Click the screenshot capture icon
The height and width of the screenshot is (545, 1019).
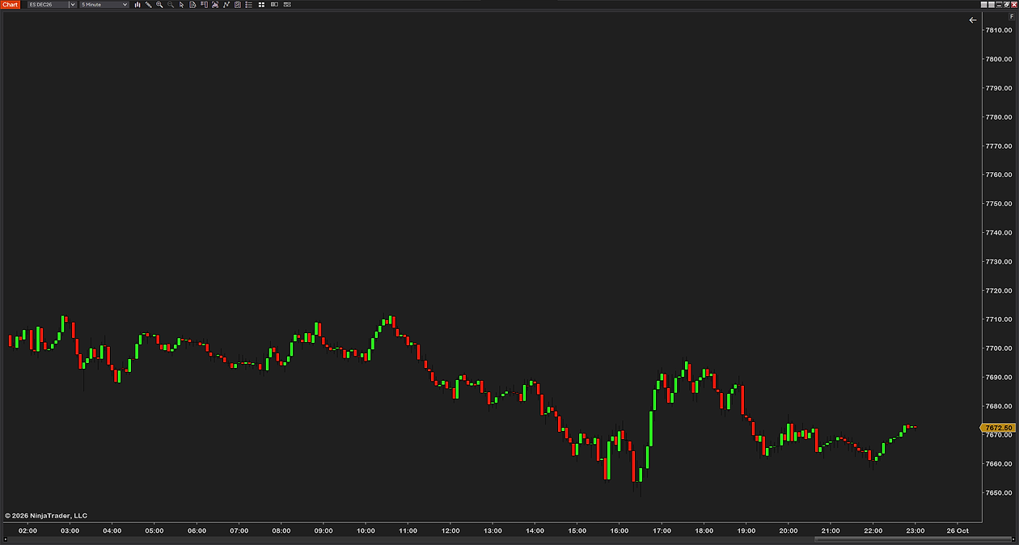pyautogui.click(x=215, y=5)
